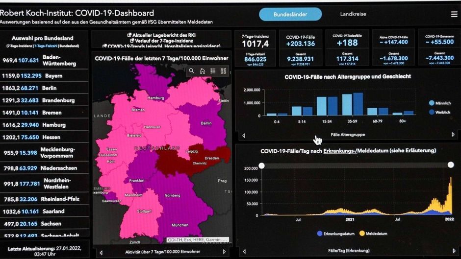Open COVID-19-Trends Hospitalisierungsinzidenz link
The width and height of the screenshot is (461, 259).
164,46
